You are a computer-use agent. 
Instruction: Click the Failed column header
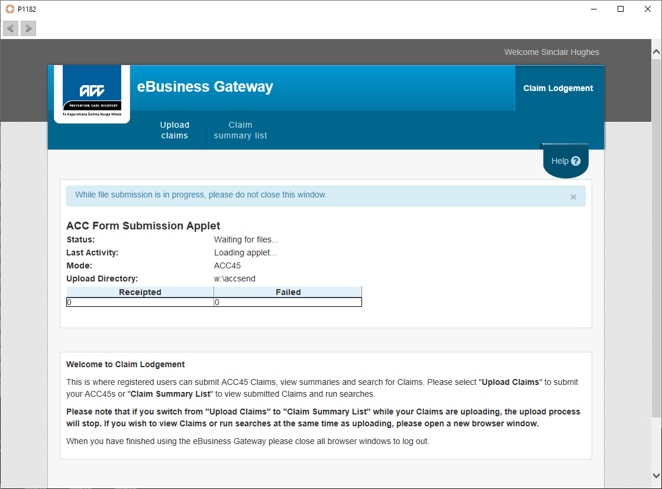click(x=288, y=292)
